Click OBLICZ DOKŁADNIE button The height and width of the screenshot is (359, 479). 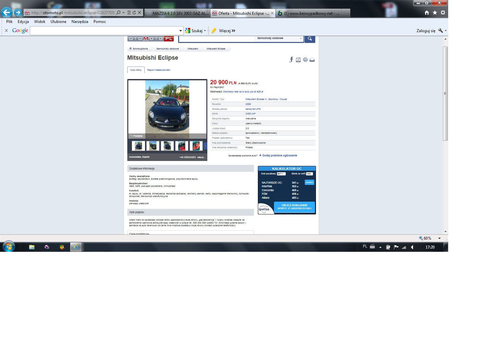pos(294,207)
